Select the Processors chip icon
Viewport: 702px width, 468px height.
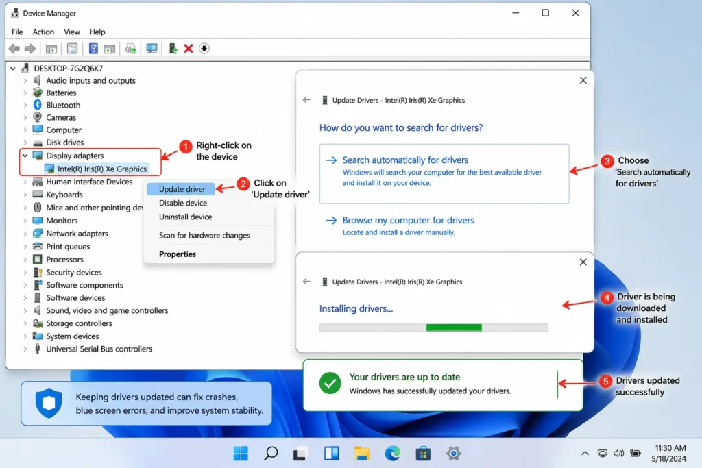click(38, 259)
